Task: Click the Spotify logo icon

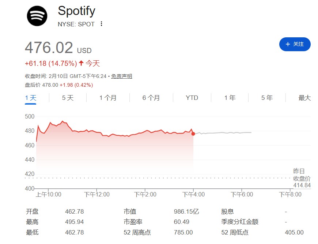Action: (x=37, y=16)
